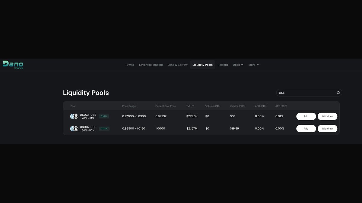Click token pair icon of 0.02% pool
Screen dimensions: 362x203
point(74,128)
